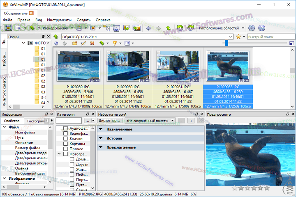Check the Фотогра... category checkbox
The height and width of the screenshot is (197, 296).
[x=65, y=154]
